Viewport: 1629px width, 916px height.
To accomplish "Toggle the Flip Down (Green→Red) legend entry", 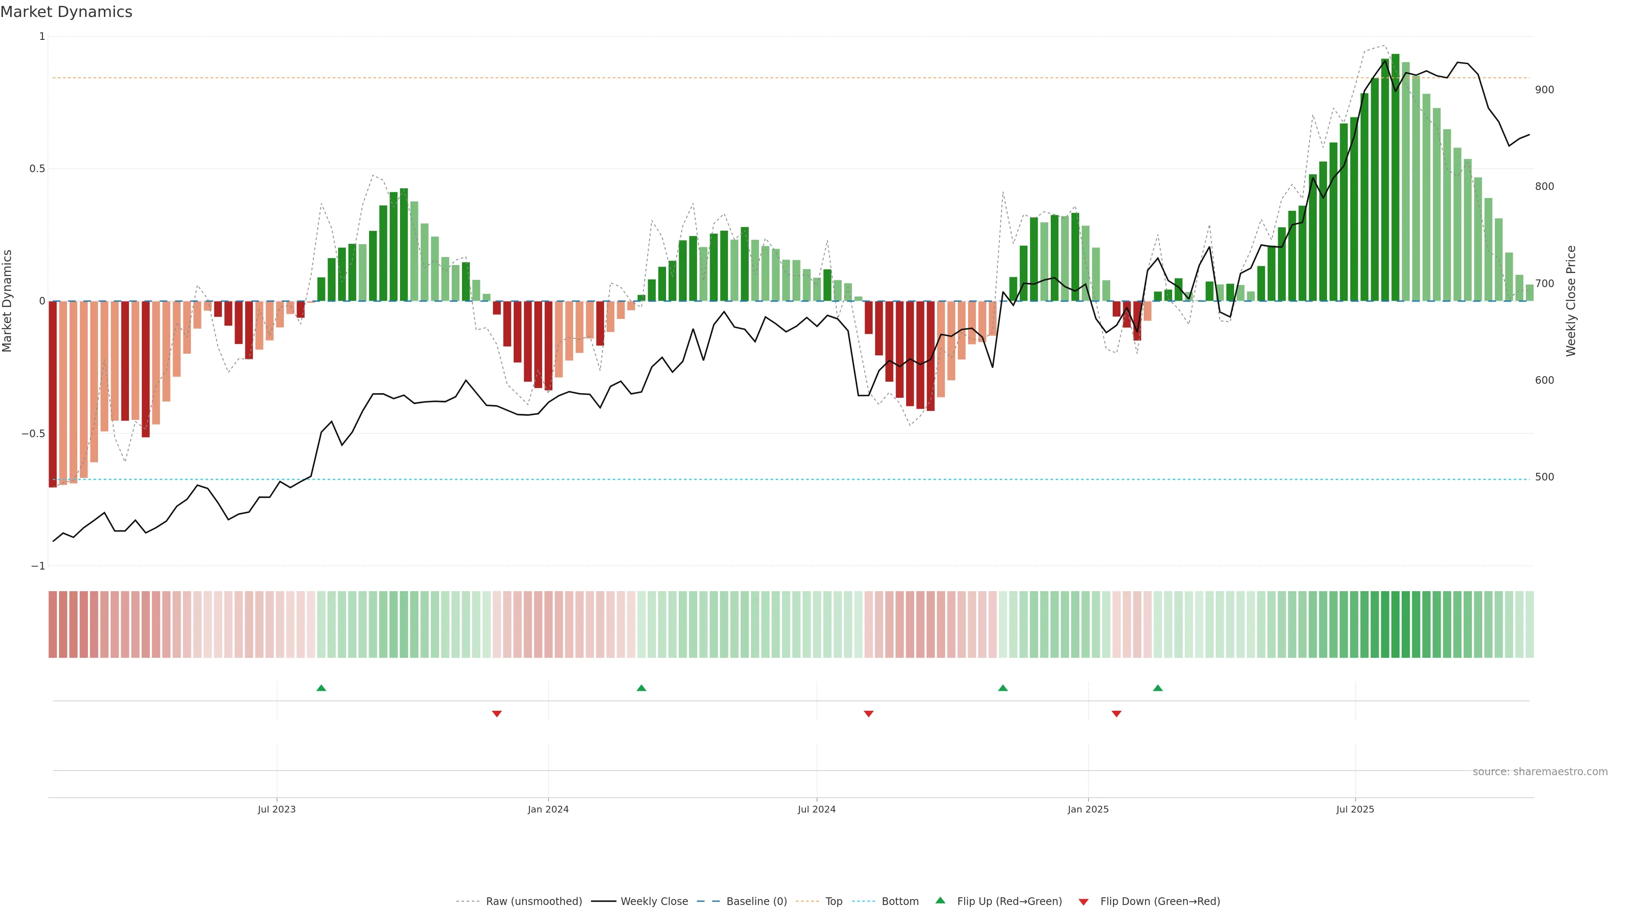I will click(x=1160, y=902).
